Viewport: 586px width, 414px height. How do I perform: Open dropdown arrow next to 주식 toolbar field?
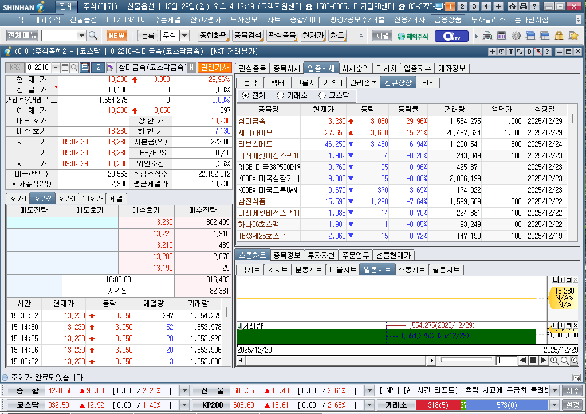click(x=184, y=36)
